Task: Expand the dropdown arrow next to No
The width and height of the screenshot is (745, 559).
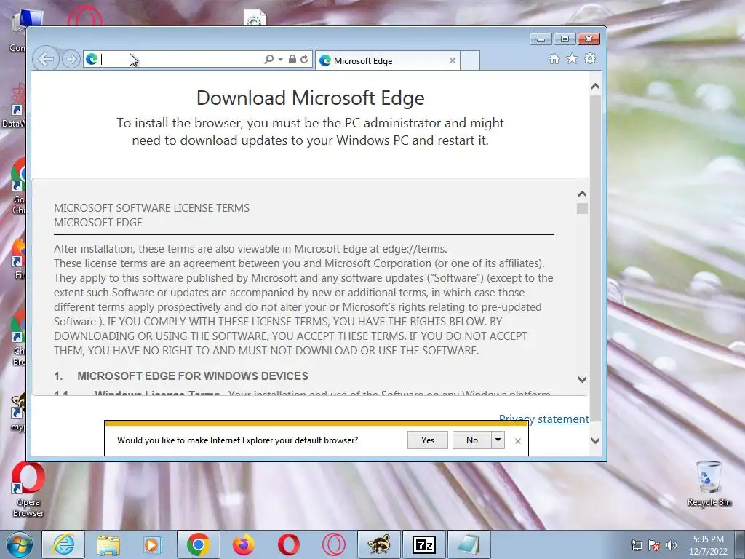Action: [x=498, y=440]
